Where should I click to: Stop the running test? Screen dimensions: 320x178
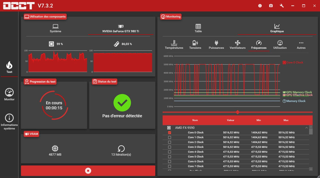tap(88, 171)
